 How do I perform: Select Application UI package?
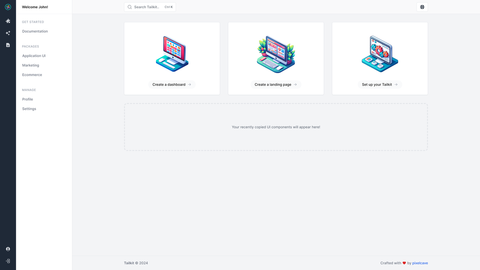(34, 56)
